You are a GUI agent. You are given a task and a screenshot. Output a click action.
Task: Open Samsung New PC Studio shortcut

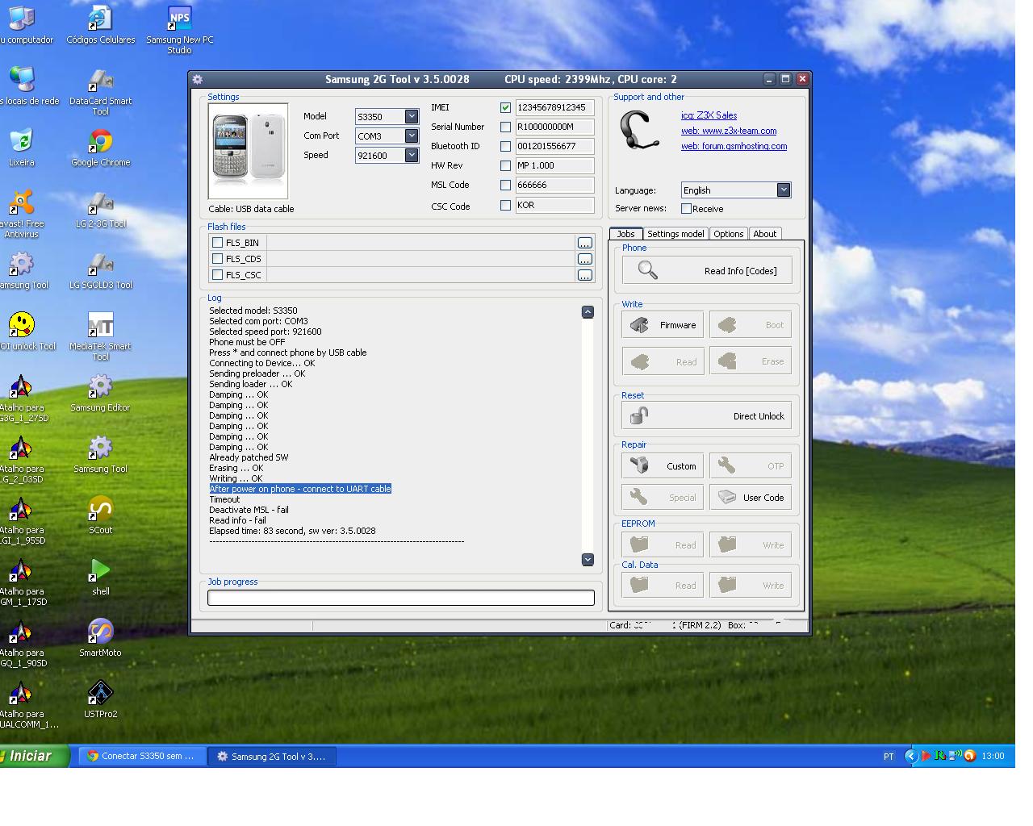179,30
